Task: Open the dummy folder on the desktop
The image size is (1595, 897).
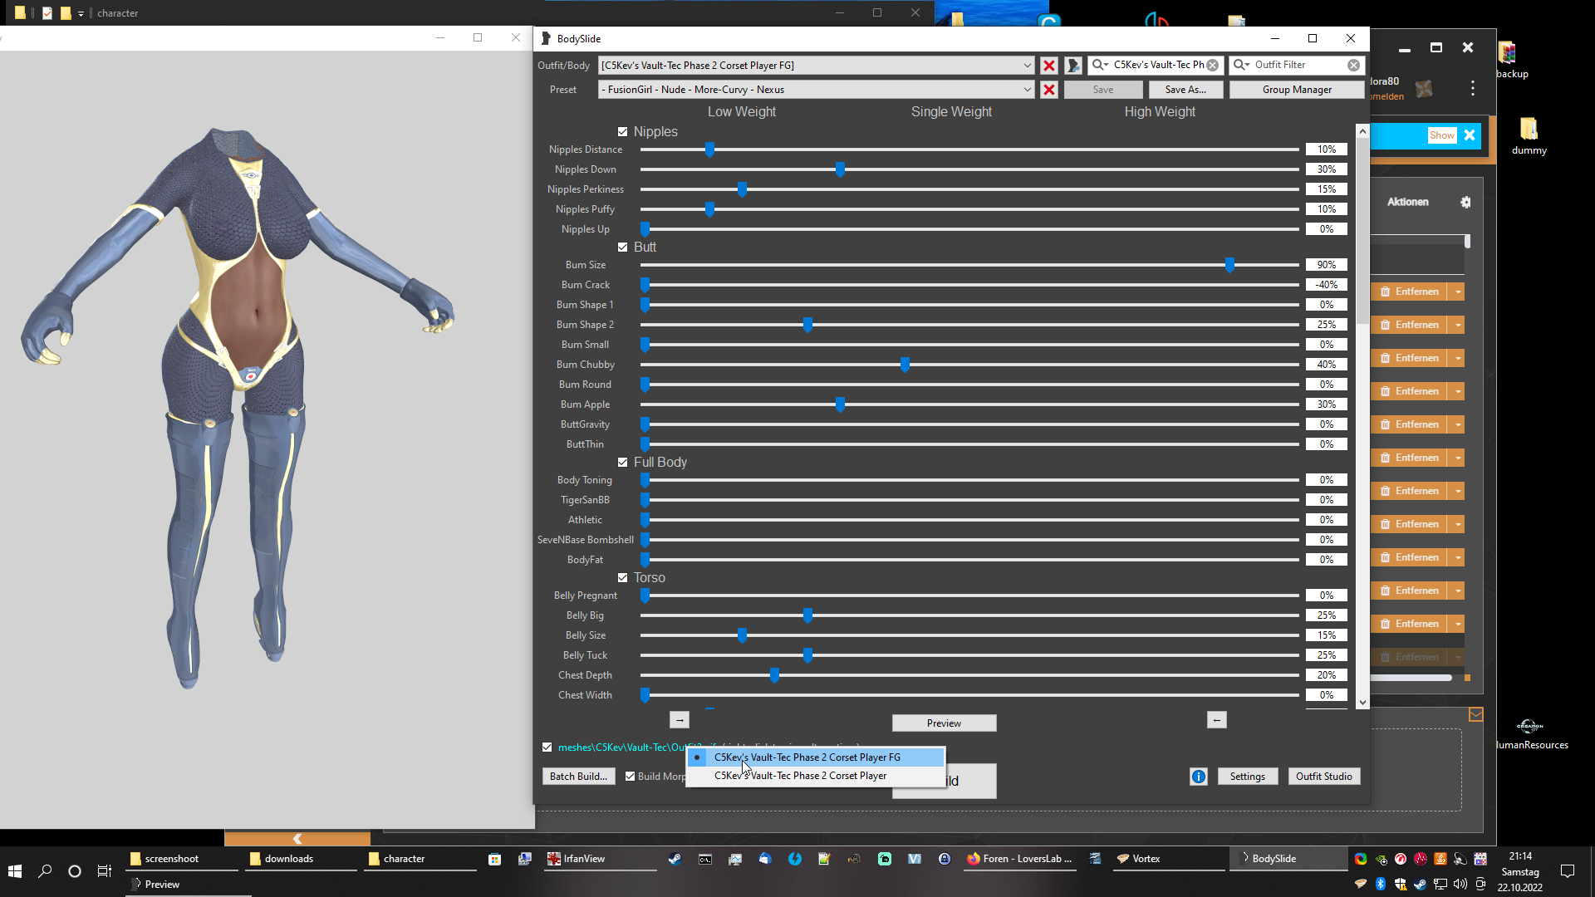Action: click(1529, 137)
